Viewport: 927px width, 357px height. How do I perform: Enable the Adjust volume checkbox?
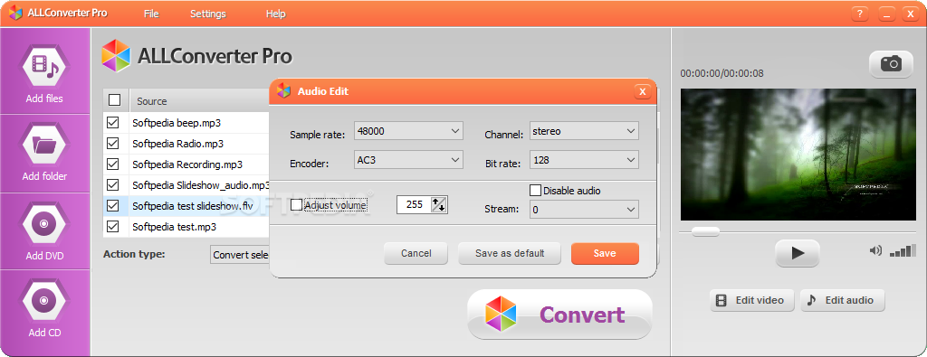296,205
